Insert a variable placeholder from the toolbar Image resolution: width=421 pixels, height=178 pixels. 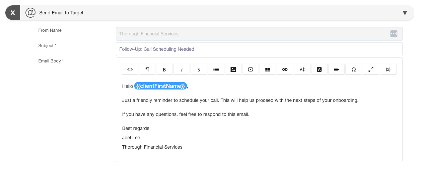click(x=388, y=69)
